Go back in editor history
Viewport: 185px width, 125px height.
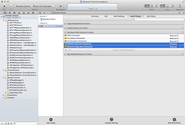pos(44,13)
